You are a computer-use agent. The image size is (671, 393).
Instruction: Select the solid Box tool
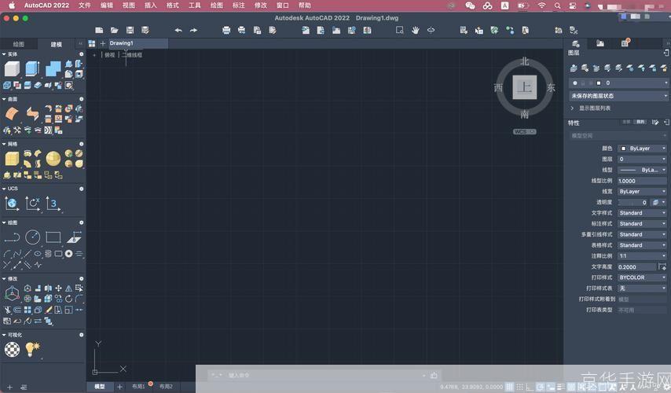pyautogui.click(x=12, y=68)
